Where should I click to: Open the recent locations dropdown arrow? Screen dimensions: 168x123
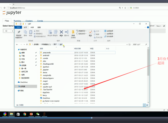[x=24, y=44]
